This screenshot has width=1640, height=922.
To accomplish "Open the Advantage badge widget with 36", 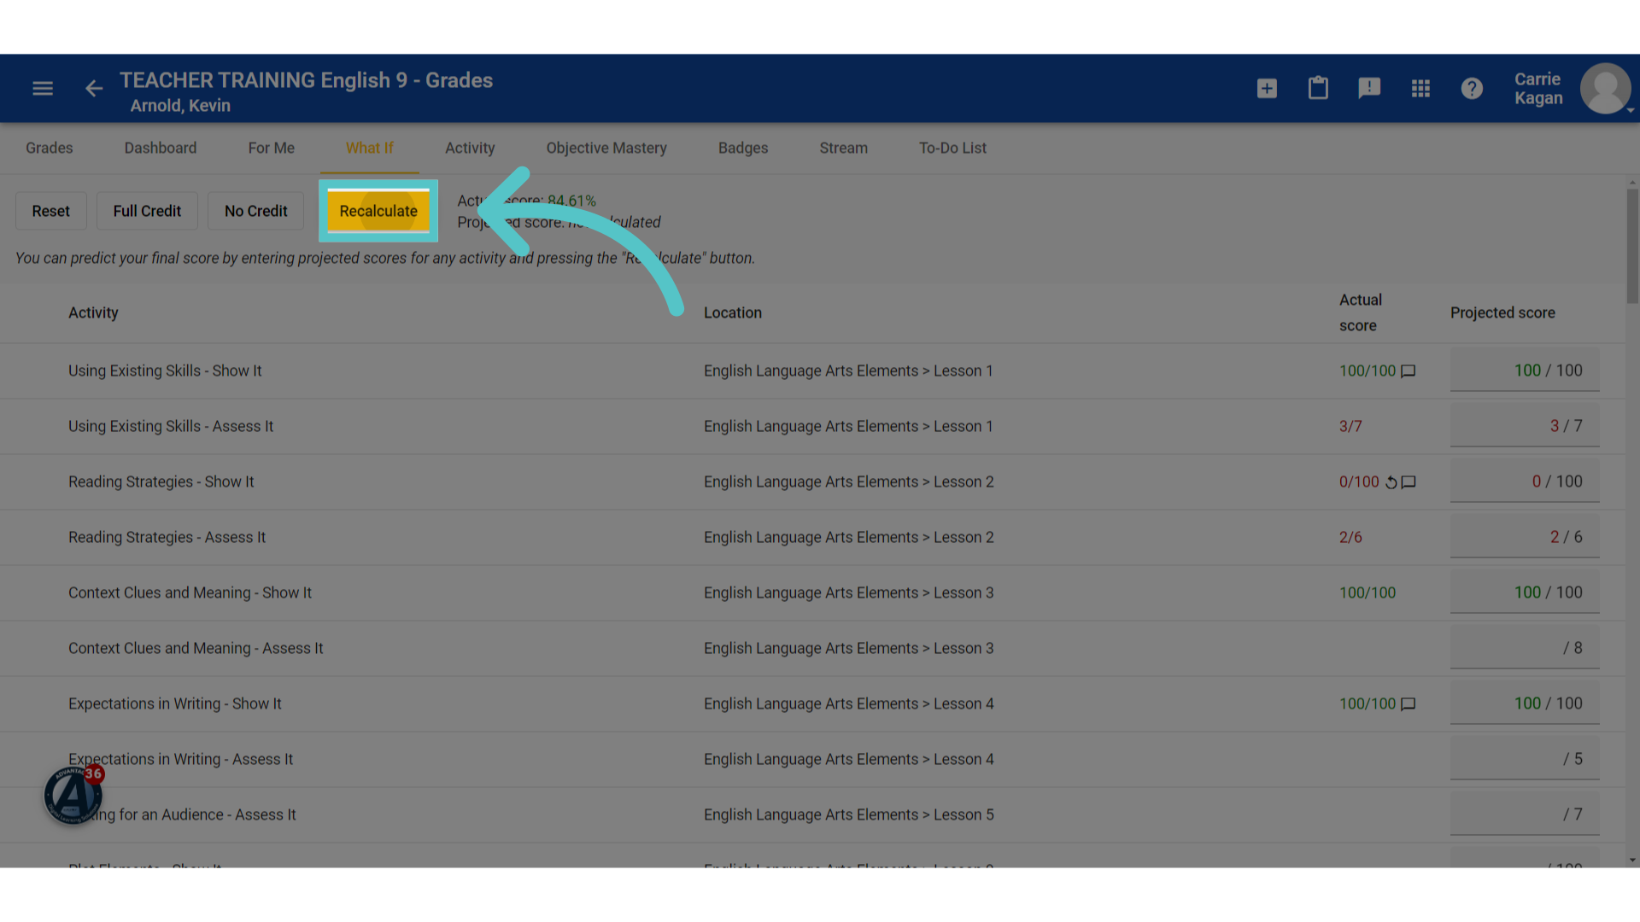I will coord(73,794).
